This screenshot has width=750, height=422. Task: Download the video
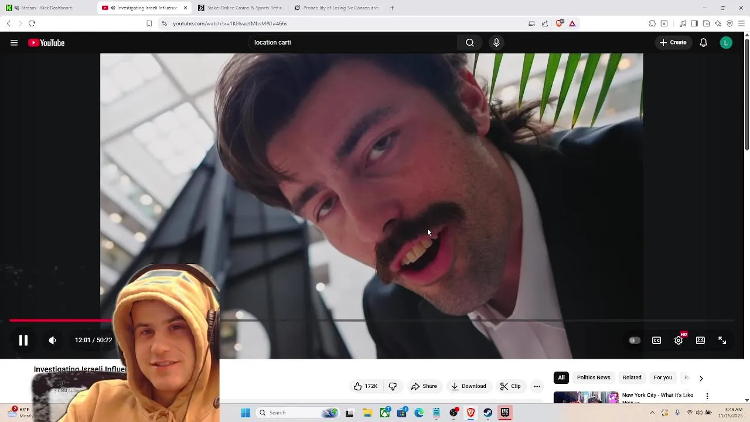468,386
